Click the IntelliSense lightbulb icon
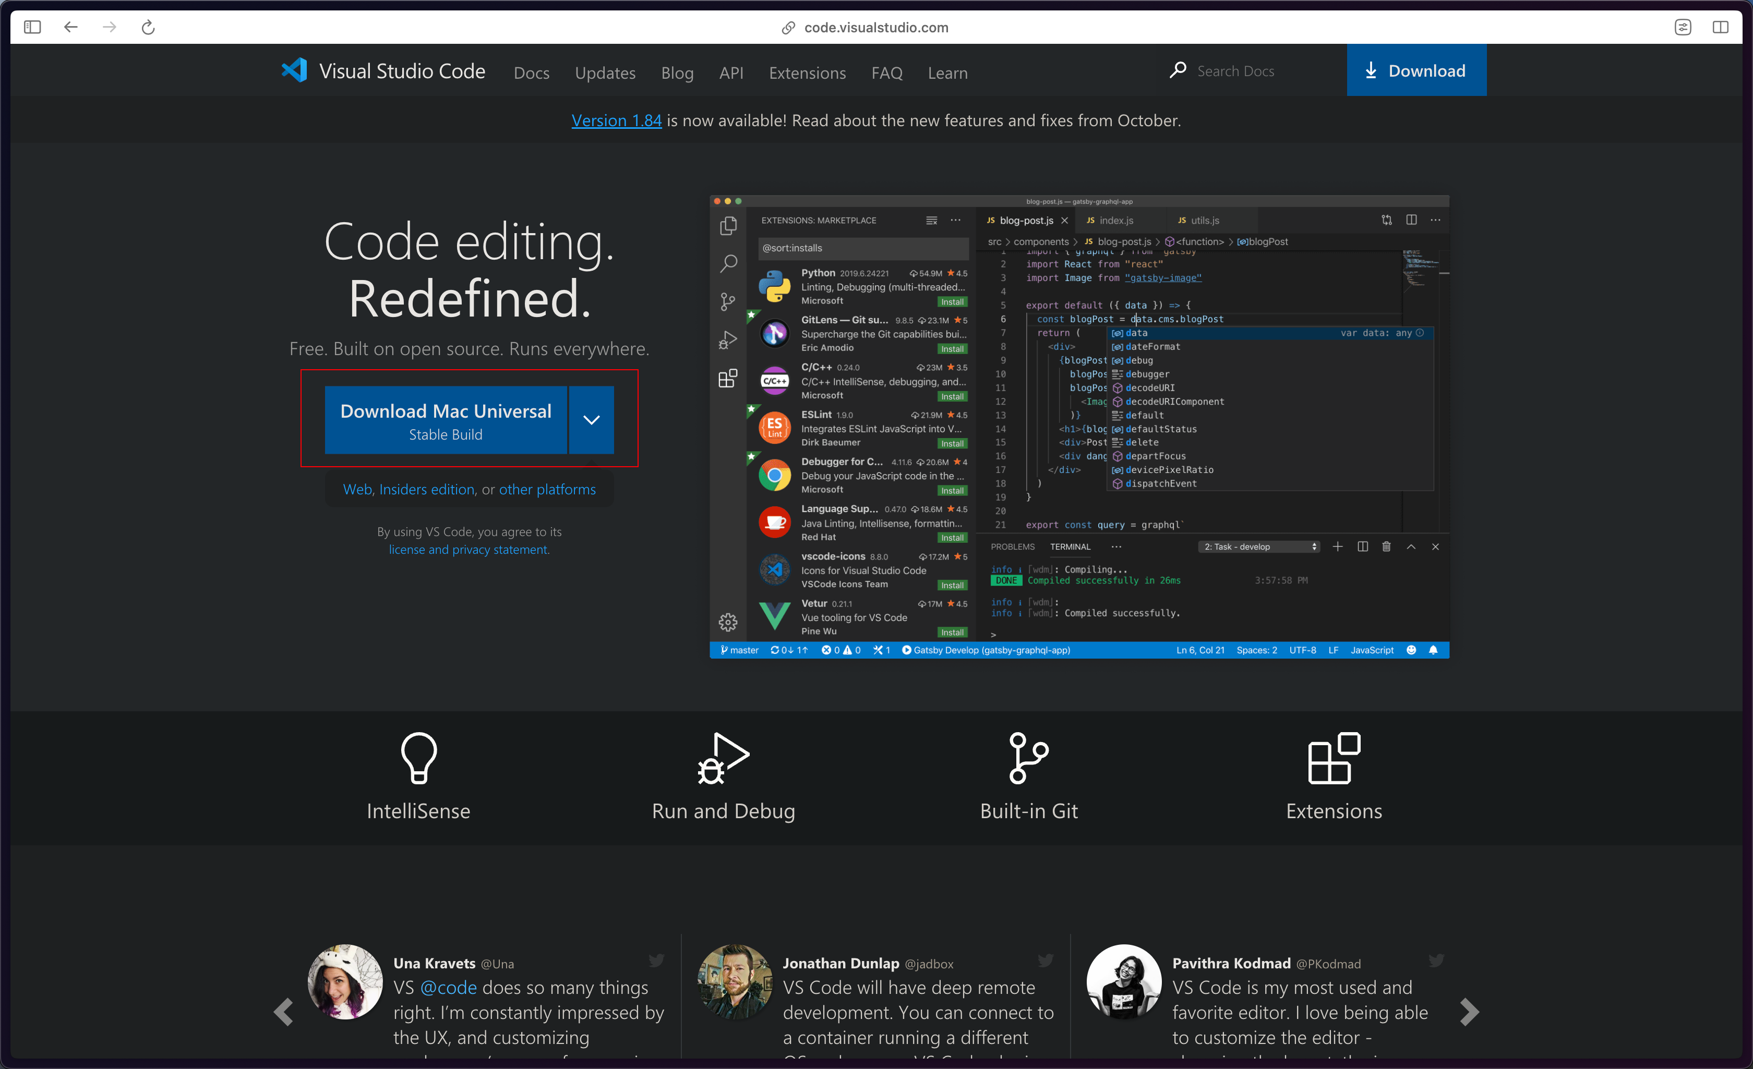This screenshot has height=1069, width=1753. point(418,758)
